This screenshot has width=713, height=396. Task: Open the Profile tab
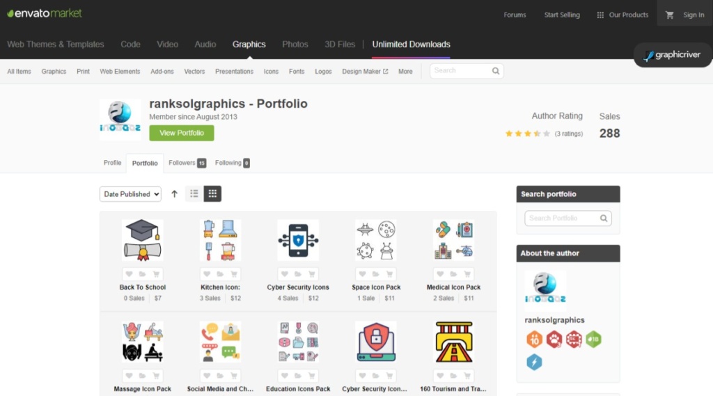point(112,163)
